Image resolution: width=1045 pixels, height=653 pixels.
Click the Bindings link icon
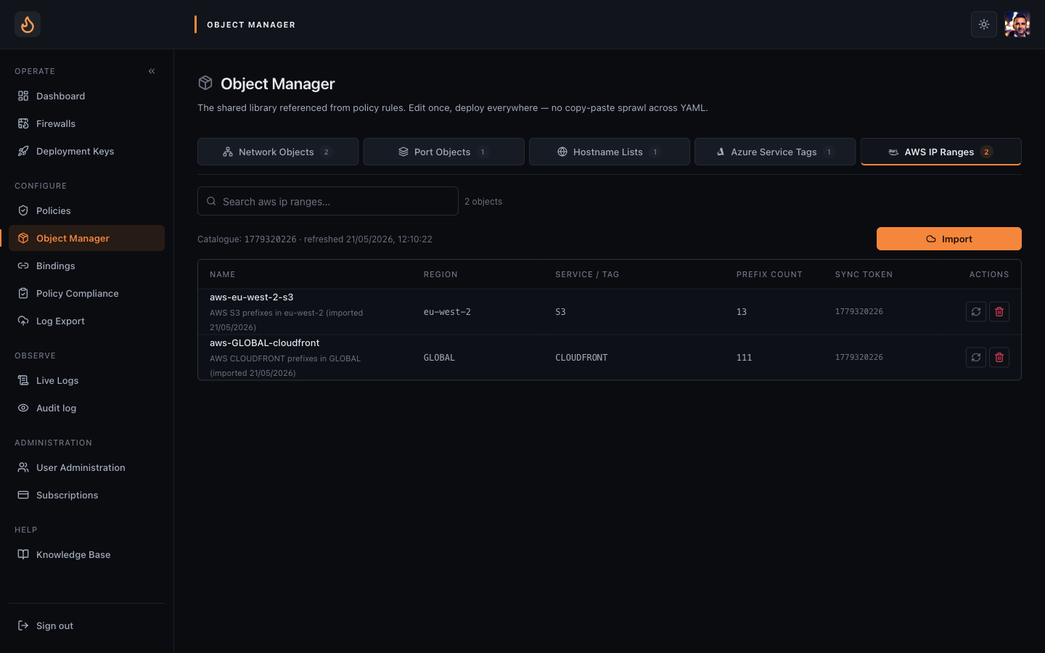pyautogui.click(x=23, y=266)
